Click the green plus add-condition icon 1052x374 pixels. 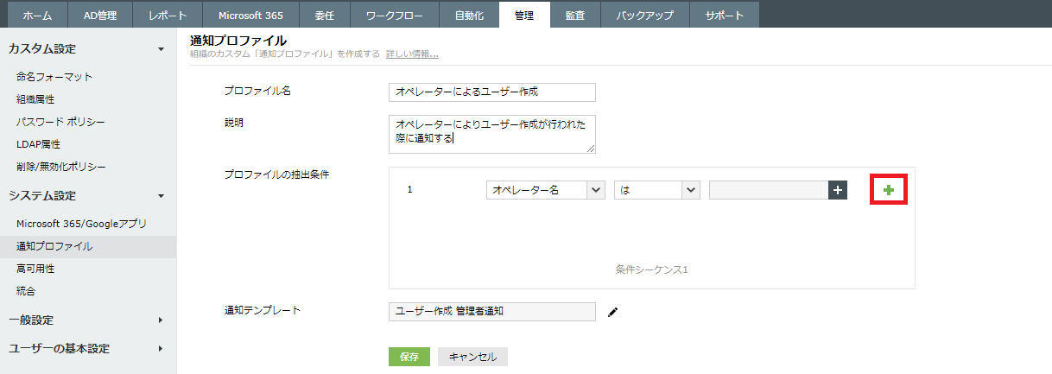[x=889, y=190]
